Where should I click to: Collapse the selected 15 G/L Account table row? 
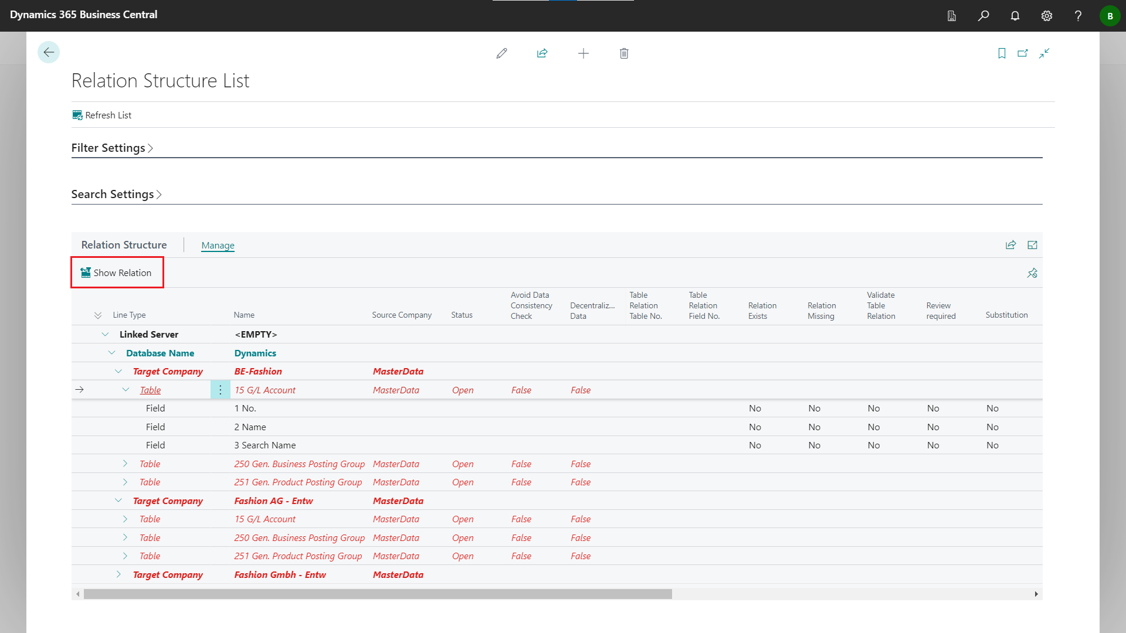coord(126,390)
